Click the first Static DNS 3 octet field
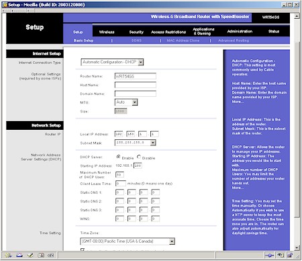The height and width of the screenshot is (261, 302). (119, 210)
